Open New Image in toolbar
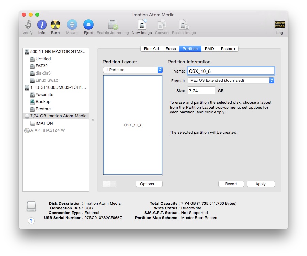This screenshot has height=256, width=307. click(x=142, y=25)
